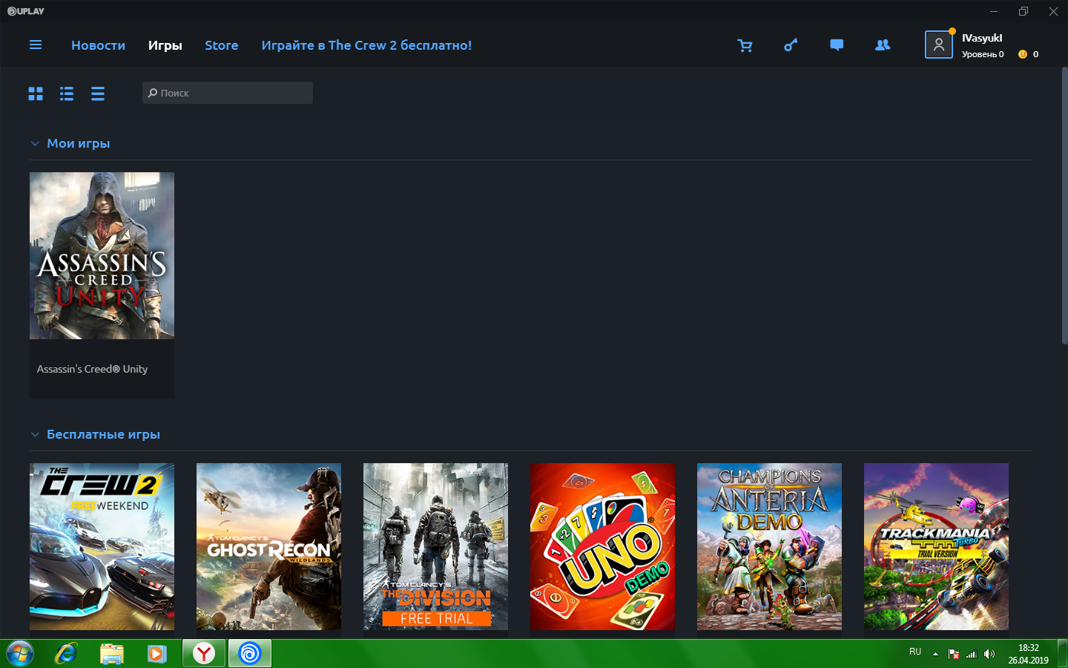Click the UPLAY logo in title bar
This screenshot has width=1068, height=668.
click(x=26, y=11)
